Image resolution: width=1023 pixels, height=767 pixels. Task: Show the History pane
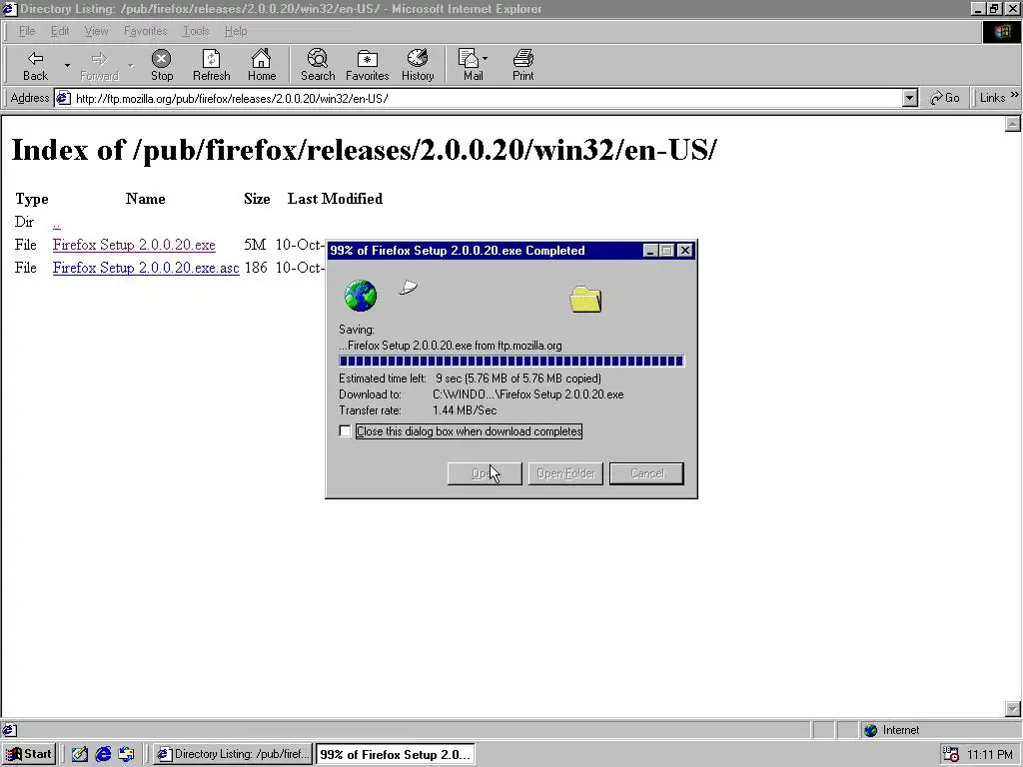pyautogui.click(x=418, y=65)
